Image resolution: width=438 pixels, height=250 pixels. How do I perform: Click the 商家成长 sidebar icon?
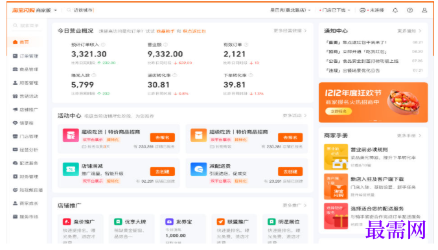[x=15, y=203]
